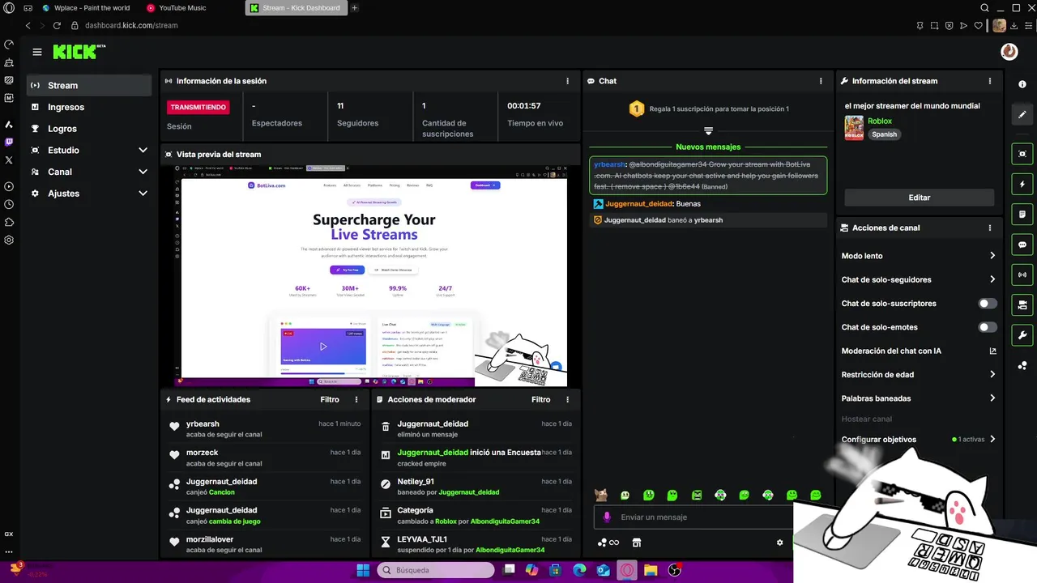This screenshot has height=583, width=1037.
Task: Open Twitch in Opera sidebar
Action: (x=9, y=142)
